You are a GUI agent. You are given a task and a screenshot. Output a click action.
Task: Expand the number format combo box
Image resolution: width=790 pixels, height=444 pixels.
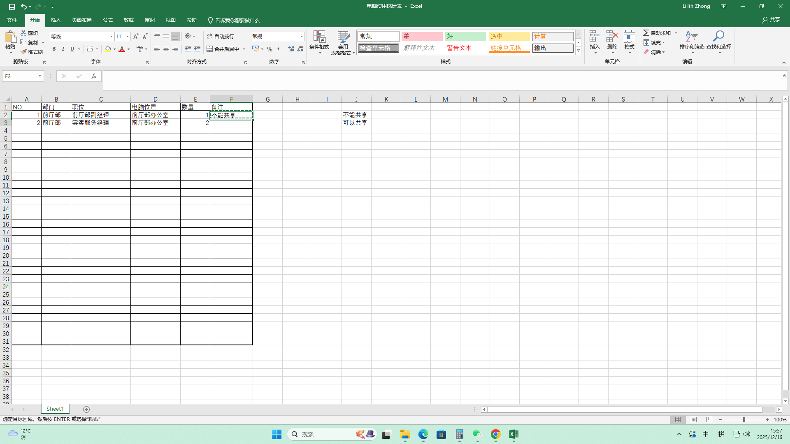tap(302, 37)
